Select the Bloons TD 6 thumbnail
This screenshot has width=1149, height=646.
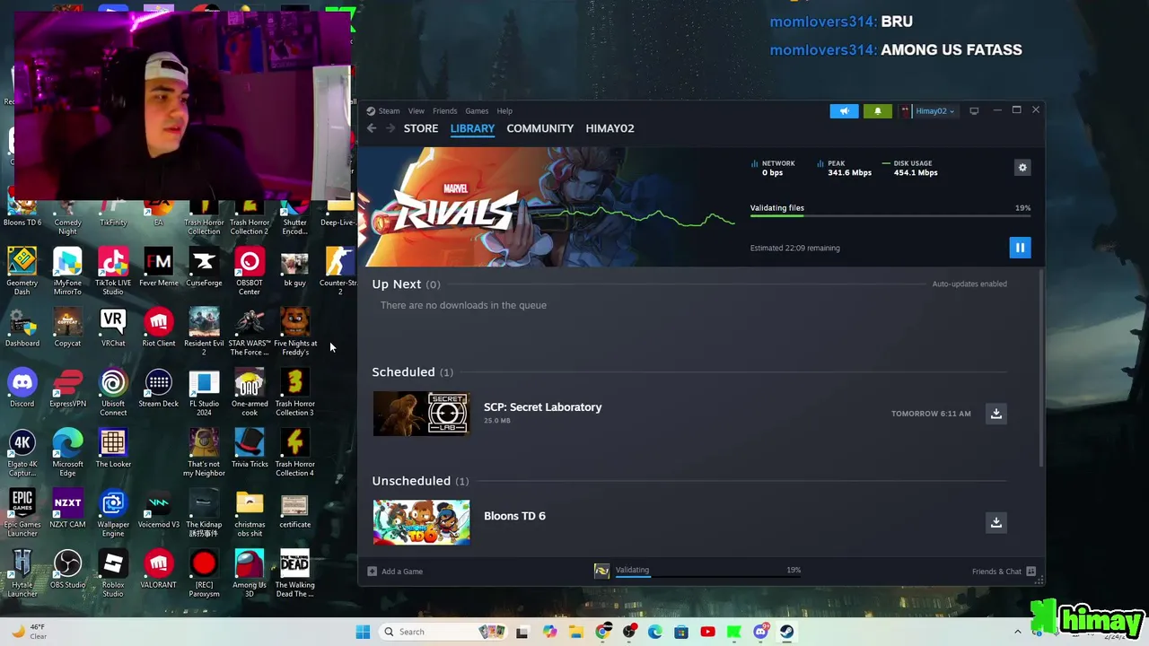click(421, 522)
